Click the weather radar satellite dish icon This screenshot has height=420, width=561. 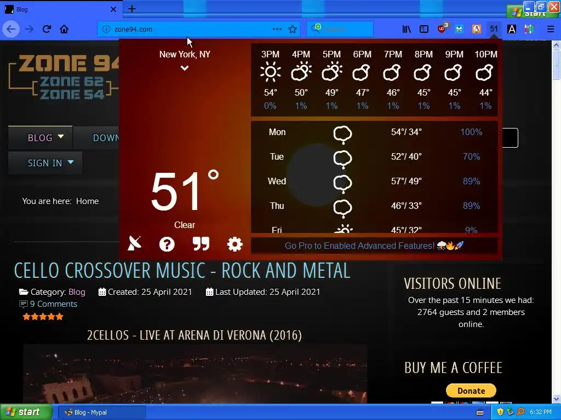[135, 244]
